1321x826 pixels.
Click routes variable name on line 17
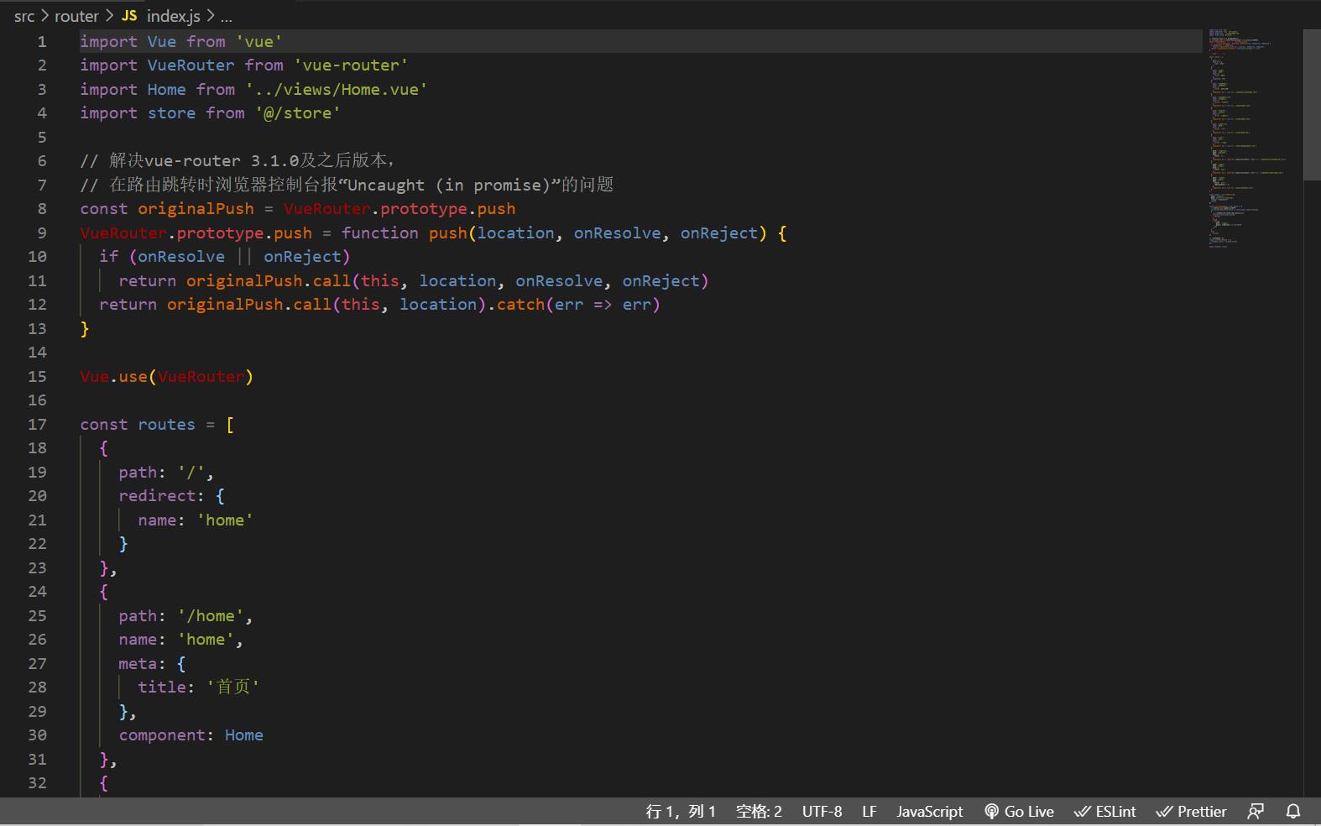(x=166, y=424)
